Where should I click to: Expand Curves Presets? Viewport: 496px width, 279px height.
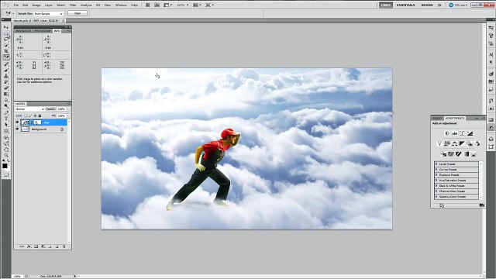click(436, 170)
